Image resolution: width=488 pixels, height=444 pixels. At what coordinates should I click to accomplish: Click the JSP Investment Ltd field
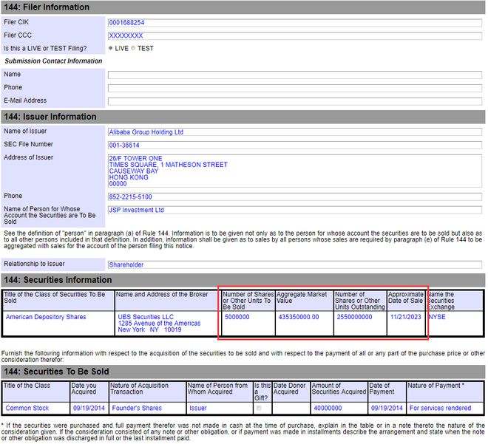point(294,211)
